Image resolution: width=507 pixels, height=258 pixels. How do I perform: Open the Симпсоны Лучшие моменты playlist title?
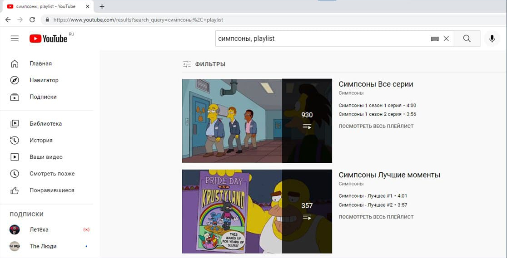click(389, 175)
